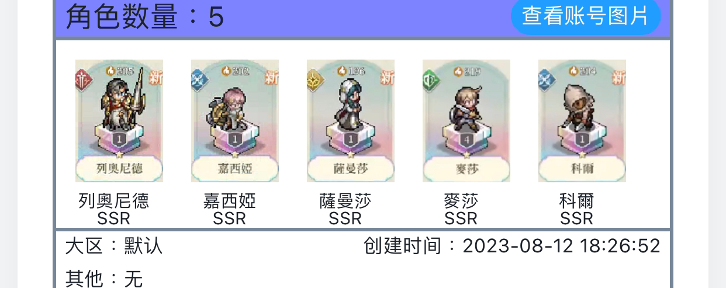Select the 科爾 name label below card
Image resolution: width=726 pixels, height=288 pixels.
point(577,201)
